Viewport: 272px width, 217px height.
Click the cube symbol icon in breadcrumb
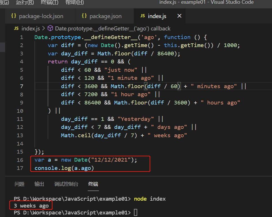pos(50,28)
